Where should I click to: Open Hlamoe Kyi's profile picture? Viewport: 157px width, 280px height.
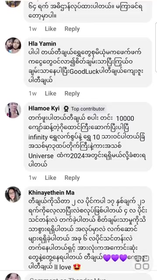pyautogui.click(x=13, y=110)
